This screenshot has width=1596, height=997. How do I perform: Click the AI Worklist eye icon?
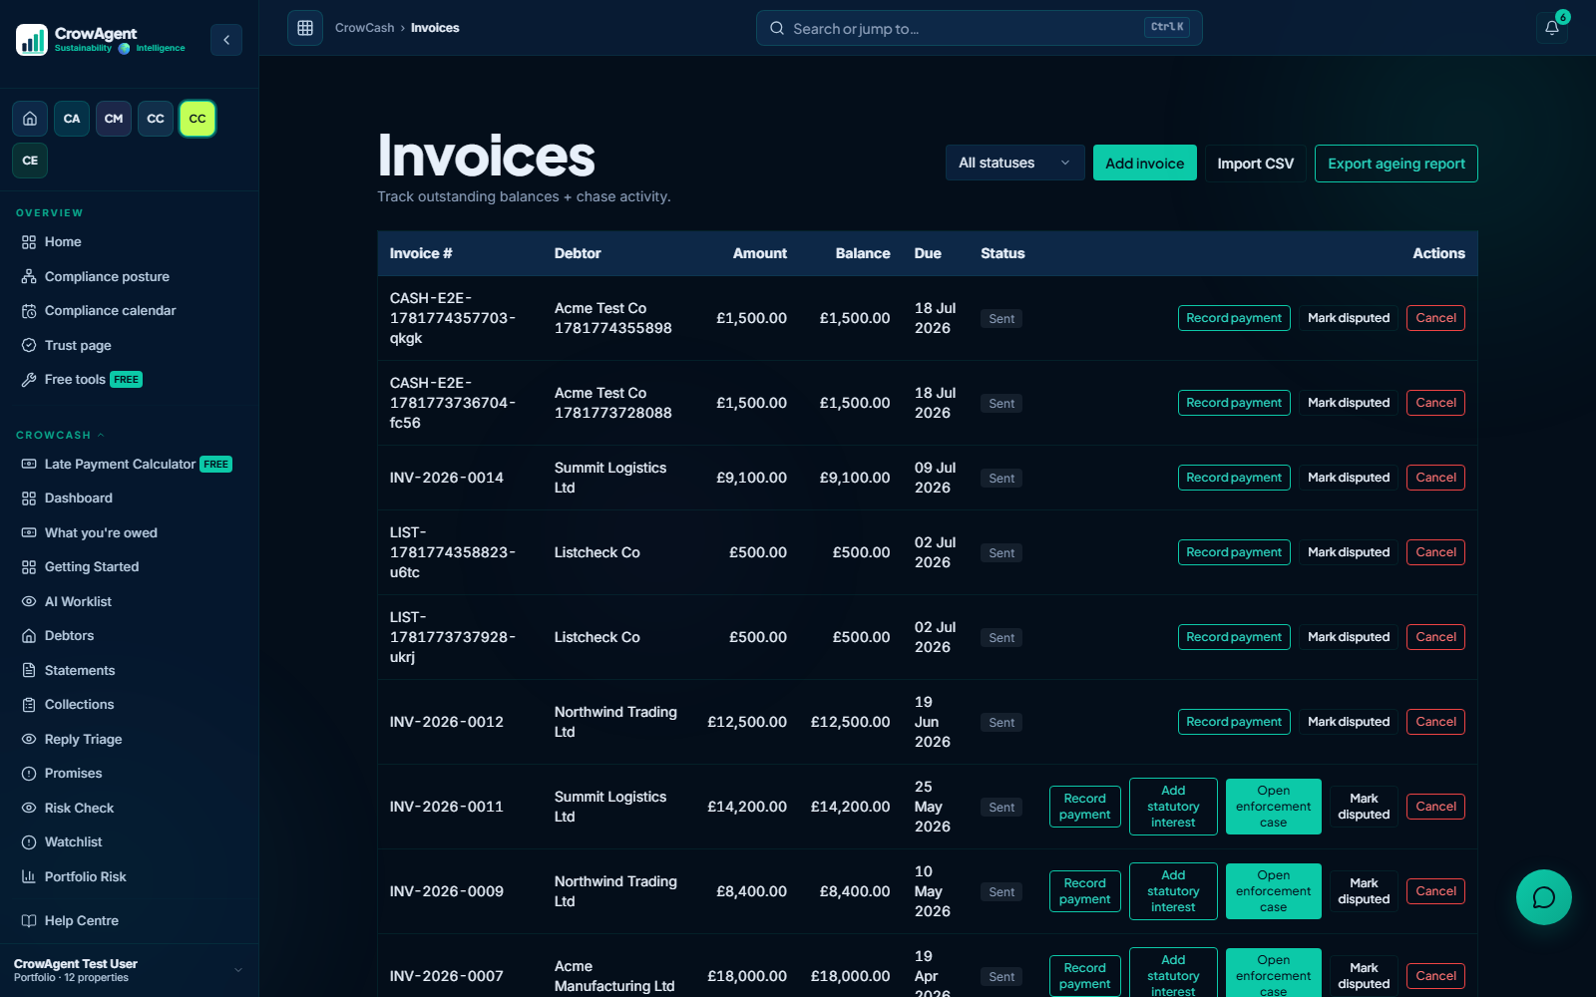(x=29, y=602)
